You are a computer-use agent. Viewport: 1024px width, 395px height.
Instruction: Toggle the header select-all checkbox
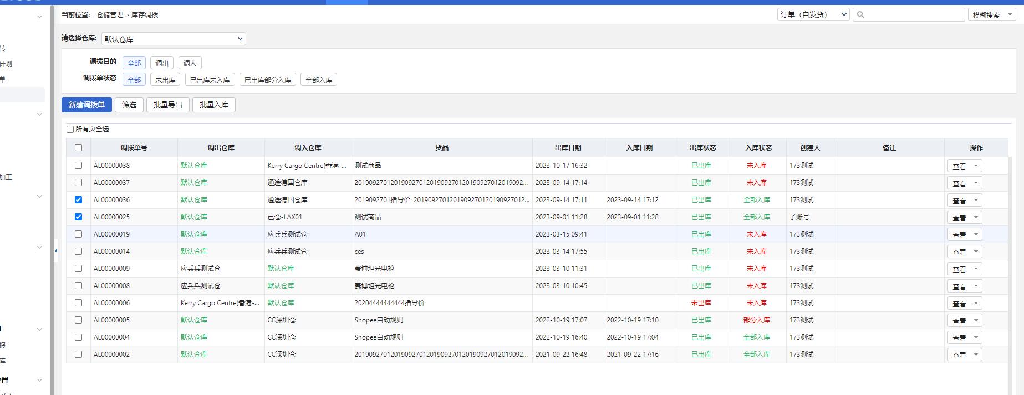coord(78,148)
